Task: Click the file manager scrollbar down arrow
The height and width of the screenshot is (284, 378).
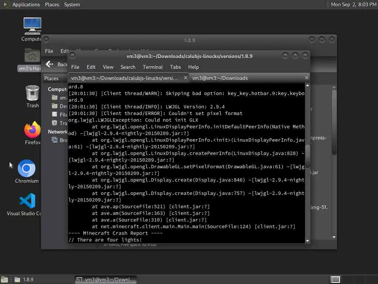Action: 334,237
